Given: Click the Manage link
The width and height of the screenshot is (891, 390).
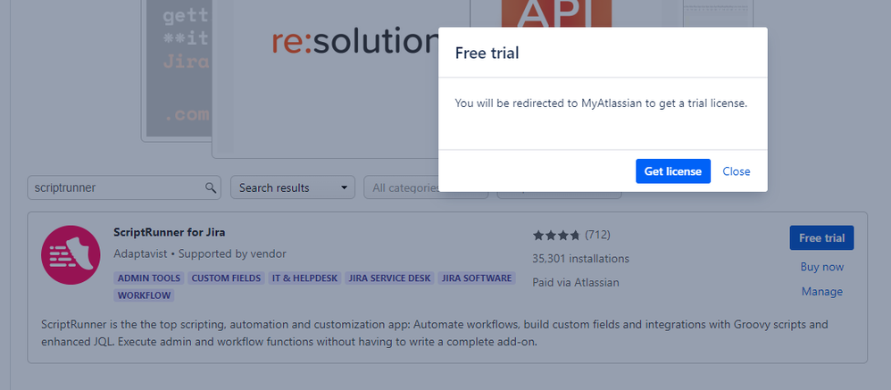Looking at the screenshot, I should click(x=821, y=292).
